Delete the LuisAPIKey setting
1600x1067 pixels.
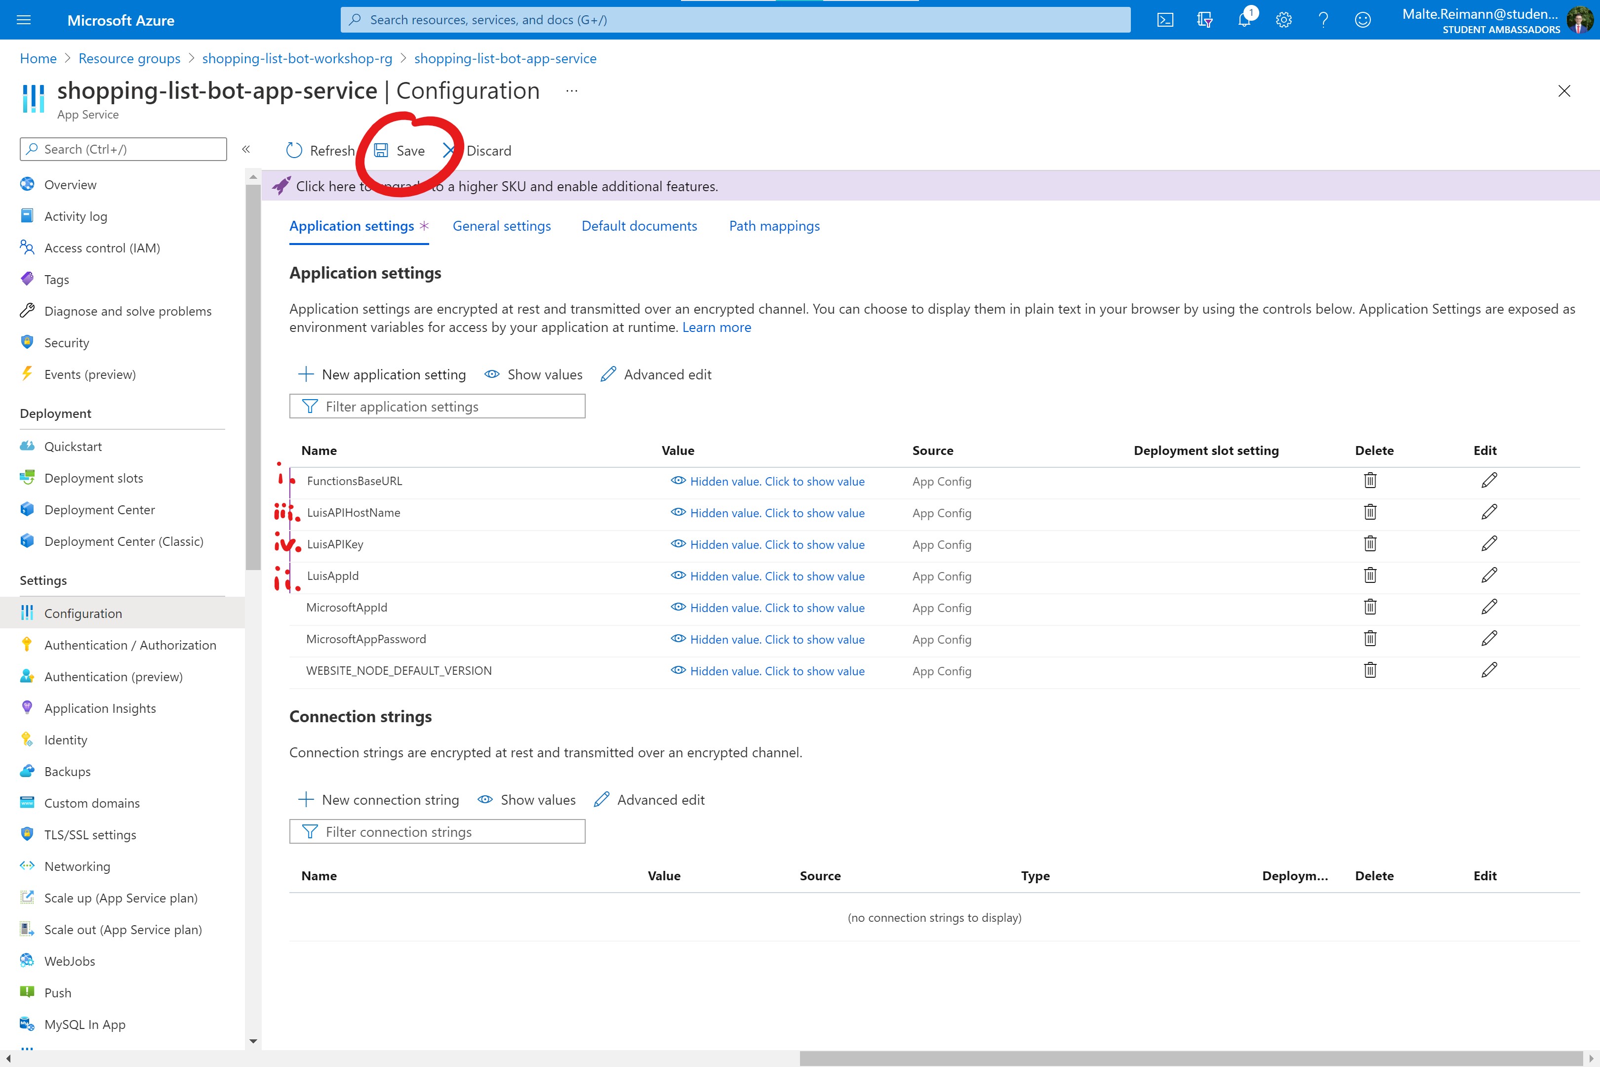1370,544
